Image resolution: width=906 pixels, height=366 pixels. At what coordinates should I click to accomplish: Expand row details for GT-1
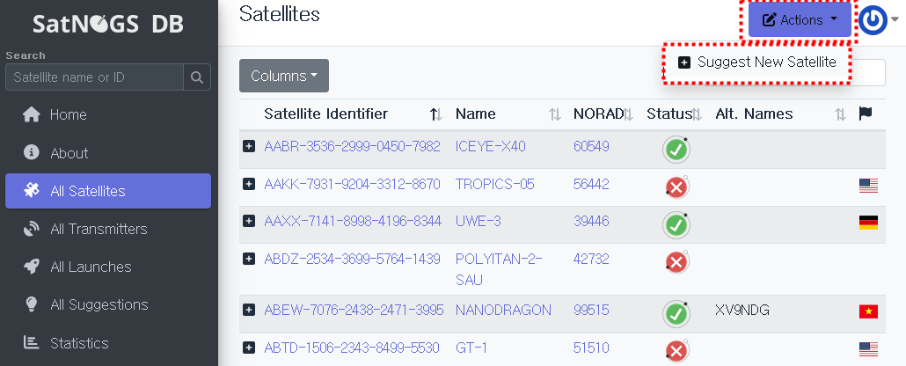pos(249,348)
